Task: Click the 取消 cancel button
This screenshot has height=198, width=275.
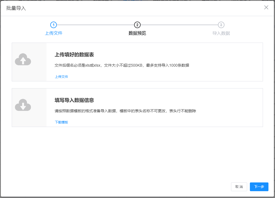Action: pyautogui.click(x=239, y=187)
